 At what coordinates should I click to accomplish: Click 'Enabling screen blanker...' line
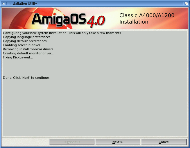(23, 45)
